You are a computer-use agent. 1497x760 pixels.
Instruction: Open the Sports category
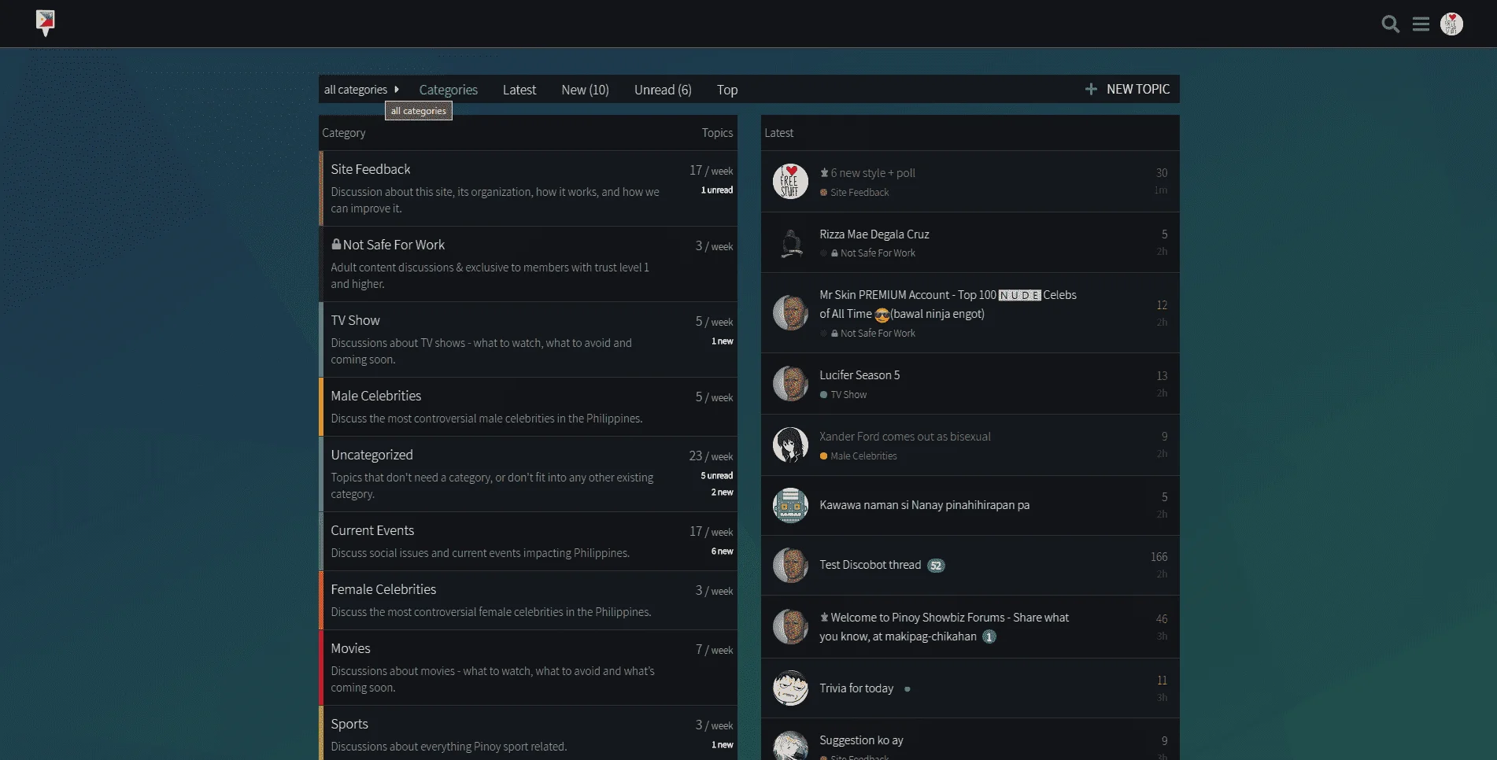[349, 724]
